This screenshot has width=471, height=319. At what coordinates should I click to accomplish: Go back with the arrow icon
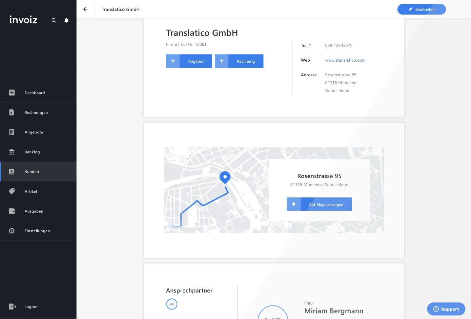pyautogui.click(x=85, y=9)
